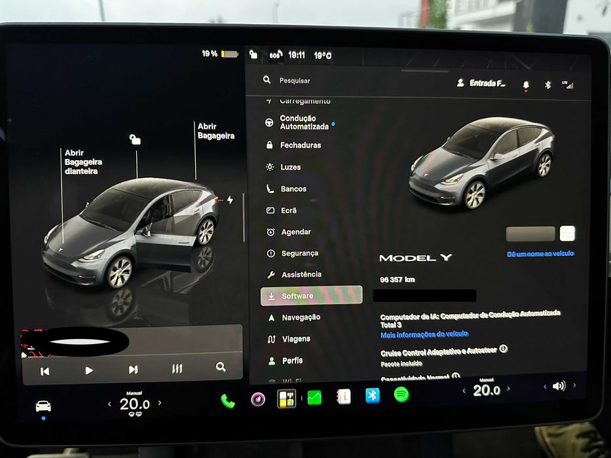
Task: Tap 'Mais informações do veículo' link
Action: (x=424, y=334)
